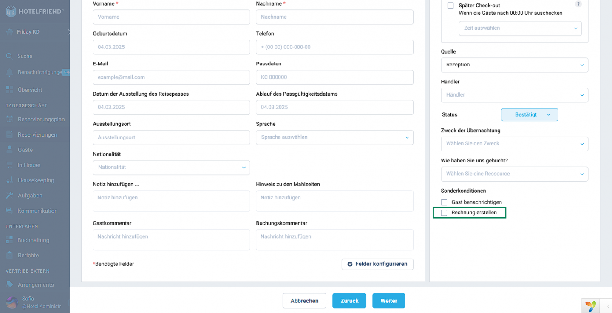The width and height of the screenshot is (612, 313).
Task: Click the Datum der Ausstellung des Reisepasses field
Action: coord(171,108)
